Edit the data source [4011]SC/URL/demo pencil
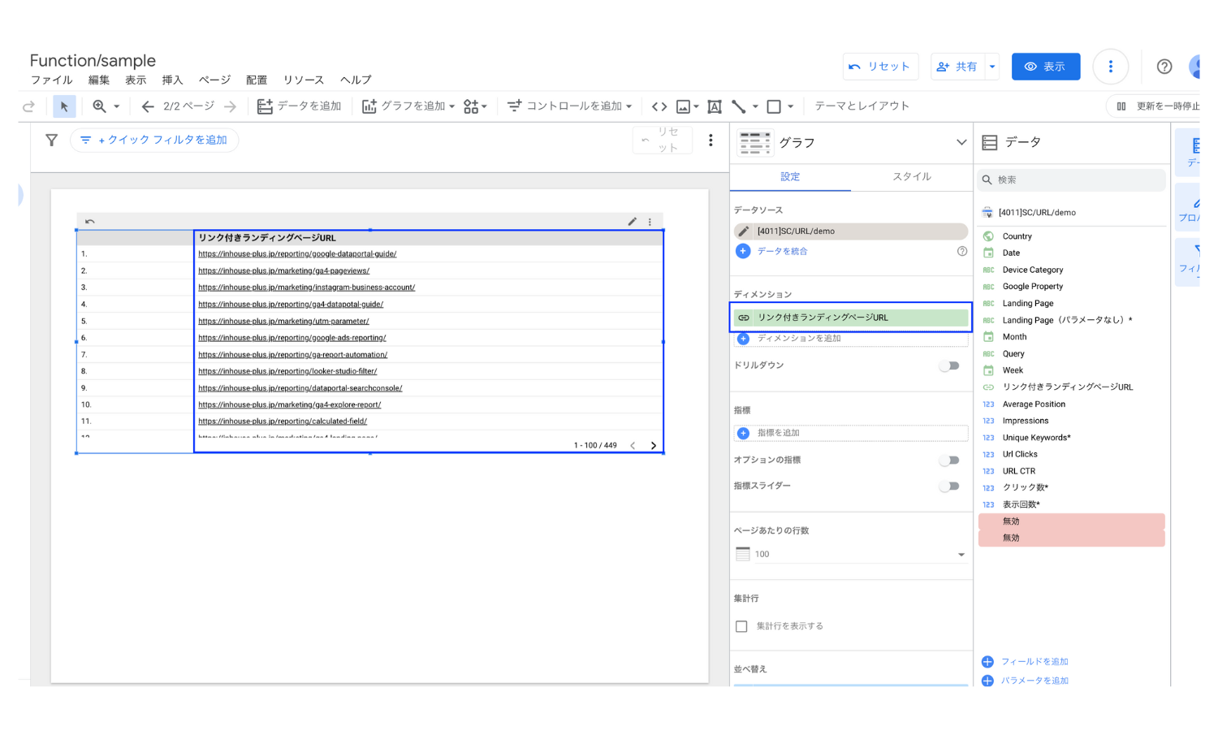The image size is (1218, 731). (744, 231)
